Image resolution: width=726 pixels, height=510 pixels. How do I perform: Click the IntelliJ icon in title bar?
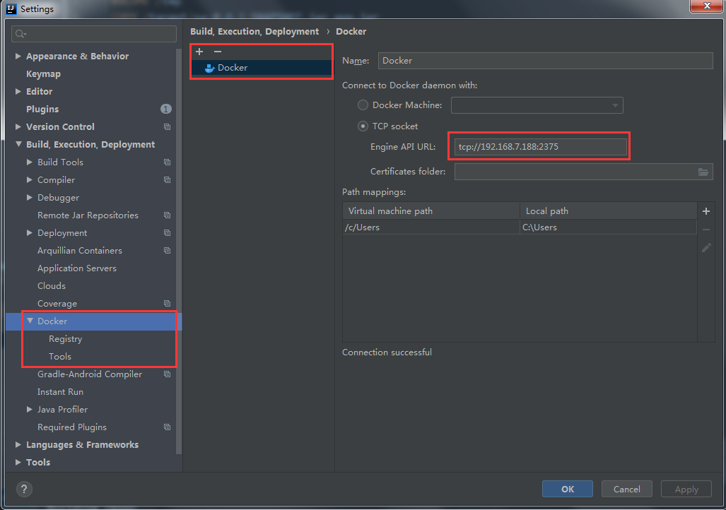(11, 8)
